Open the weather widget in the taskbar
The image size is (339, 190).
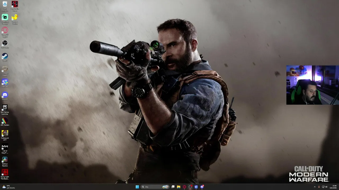pyautogui.click(x=8, y=187)
